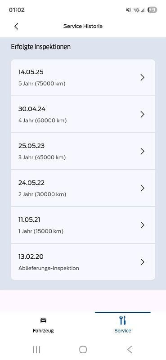Switch to the Service tab
Viewport: 166px width, 360px height.
(123, 324)
